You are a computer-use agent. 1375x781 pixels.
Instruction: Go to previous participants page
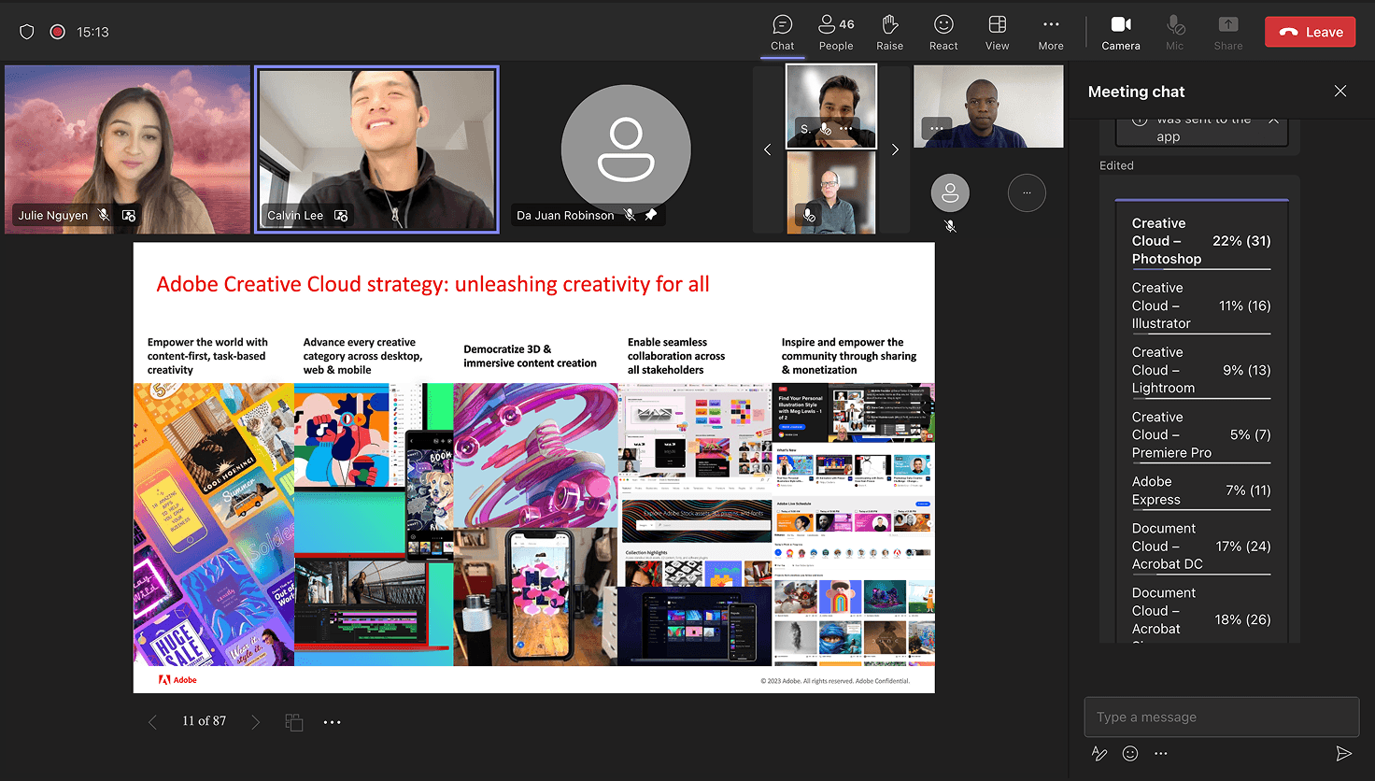768,149
